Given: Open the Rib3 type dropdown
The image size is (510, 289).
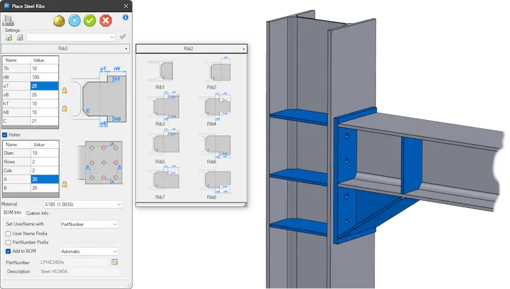Looking at the screenshot, I should coord(66,48).
